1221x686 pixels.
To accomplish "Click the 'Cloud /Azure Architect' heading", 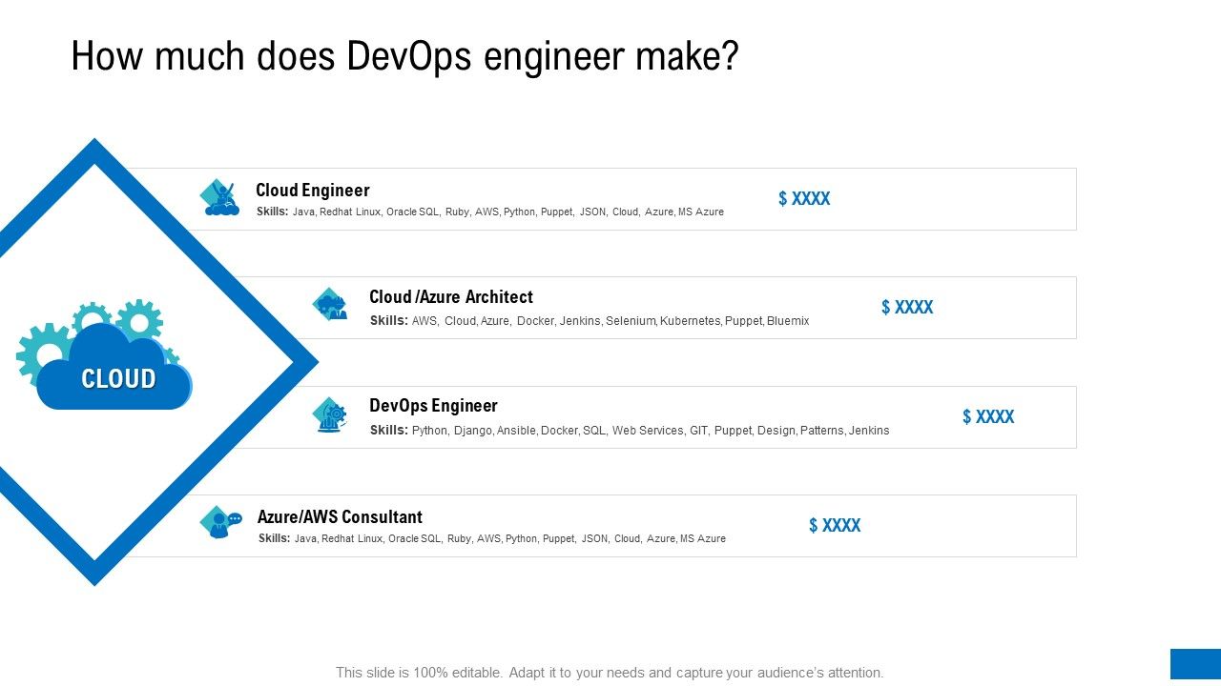I will (451, 296).
